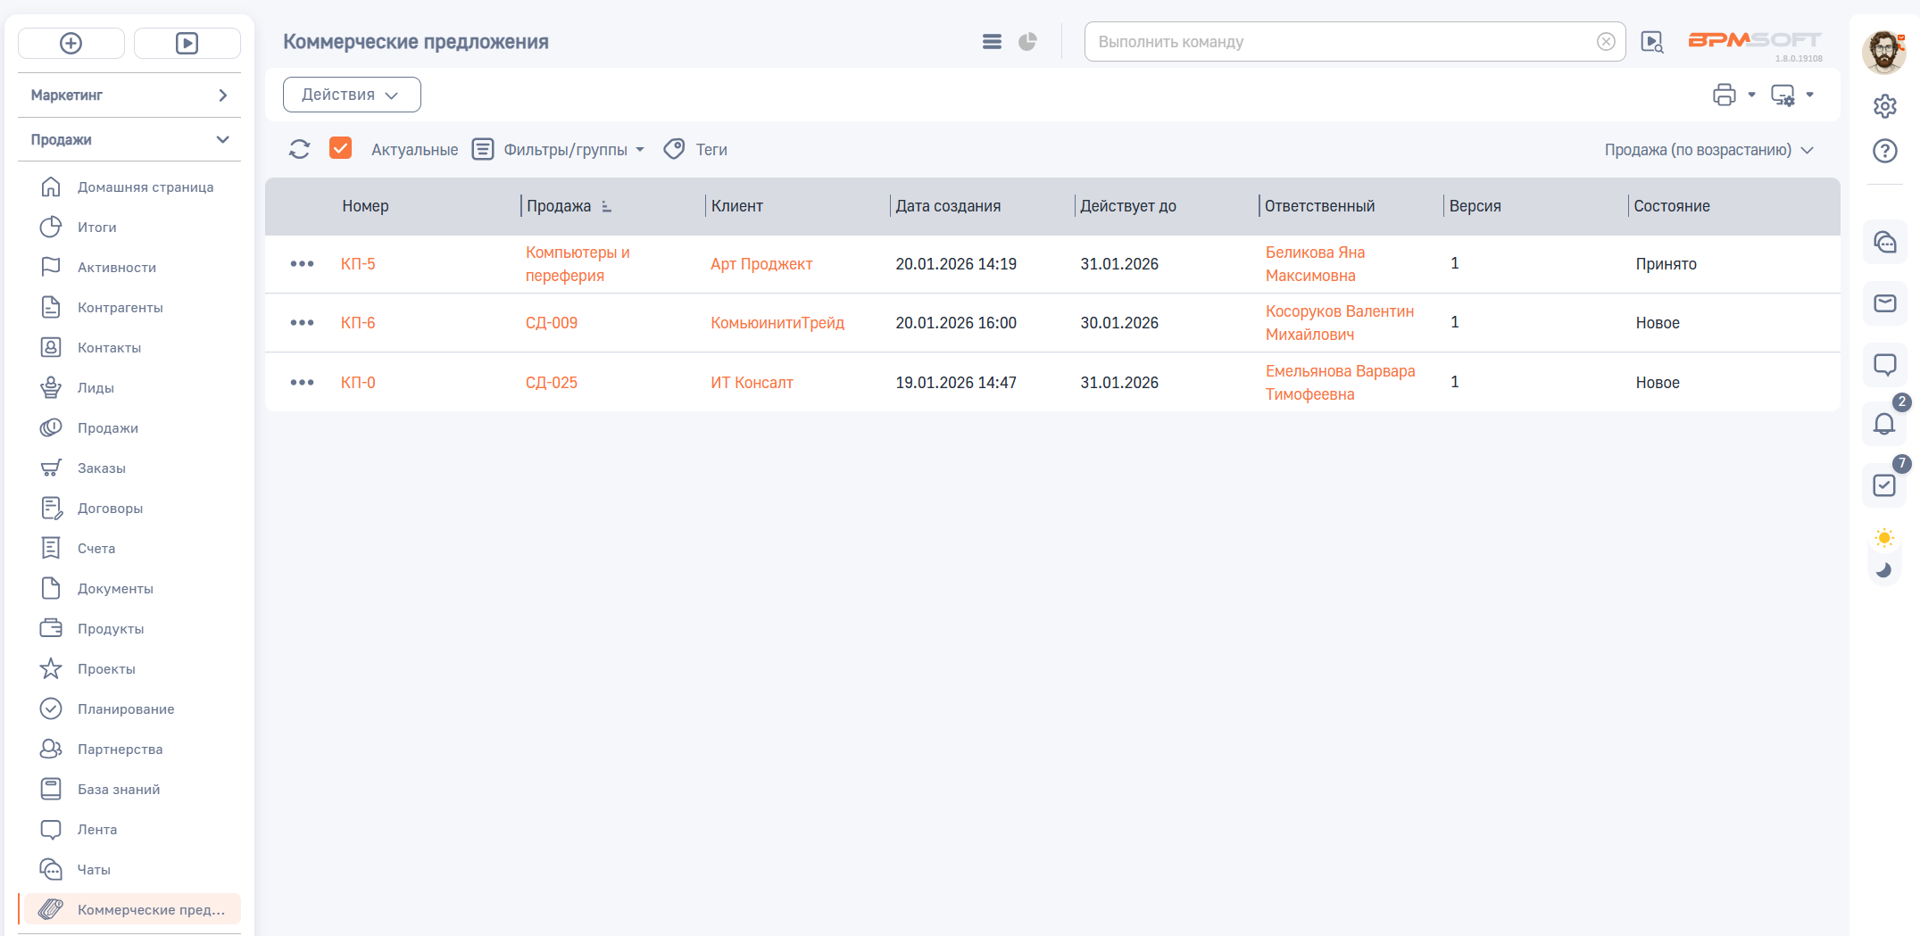
Task: Go to Договоры in the sidebar
Action: [110, 509]
